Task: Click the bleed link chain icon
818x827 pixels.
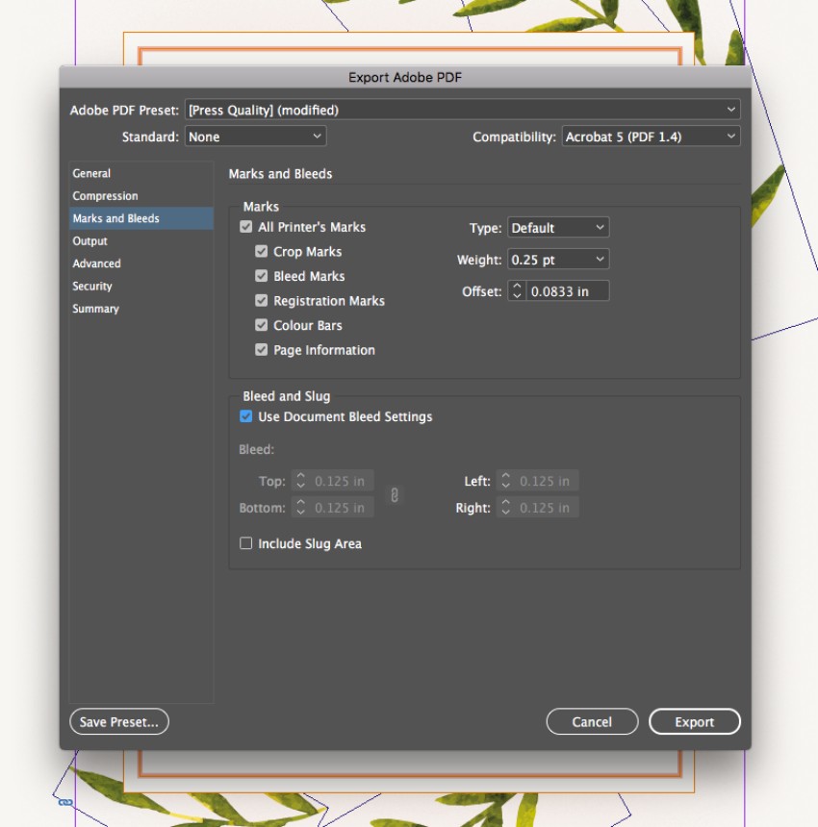Action: point(393,495)
